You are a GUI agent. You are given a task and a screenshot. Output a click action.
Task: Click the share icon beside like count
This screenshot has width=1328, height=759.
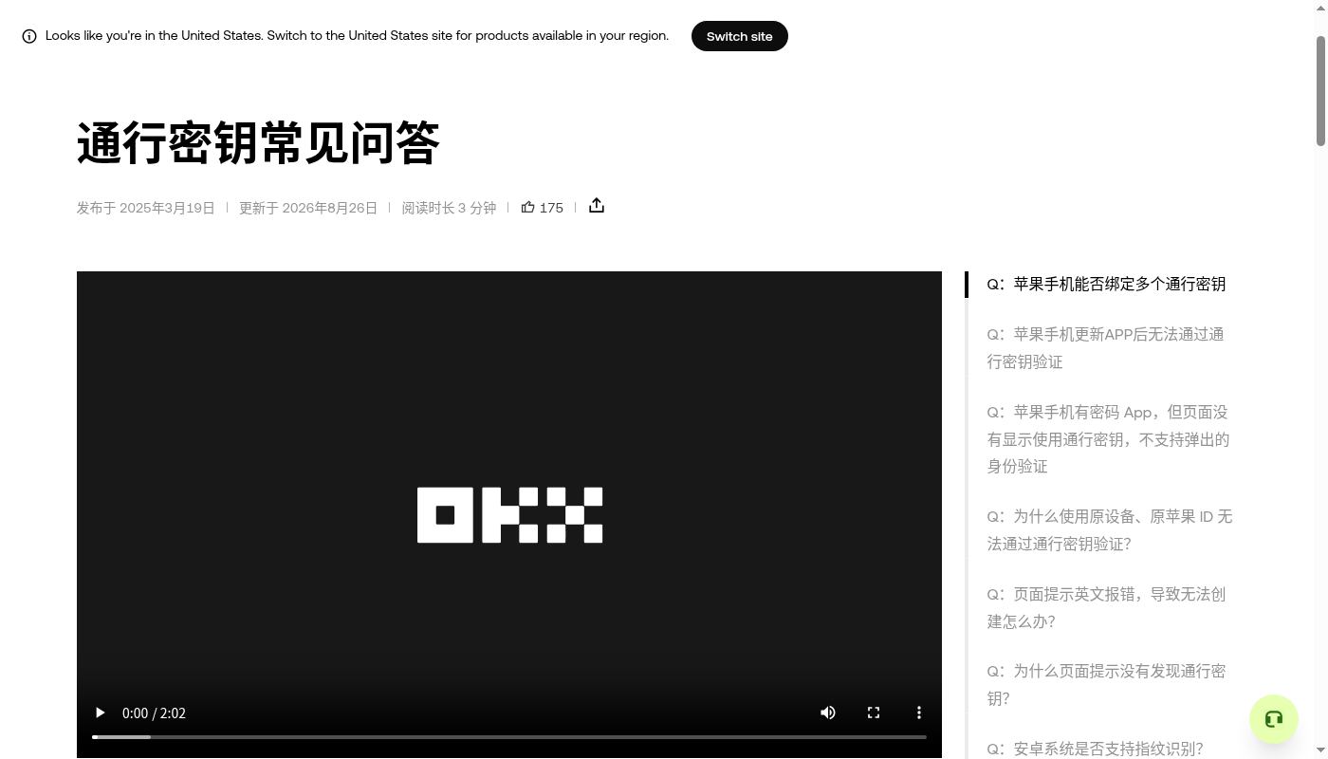pos(597,206)
